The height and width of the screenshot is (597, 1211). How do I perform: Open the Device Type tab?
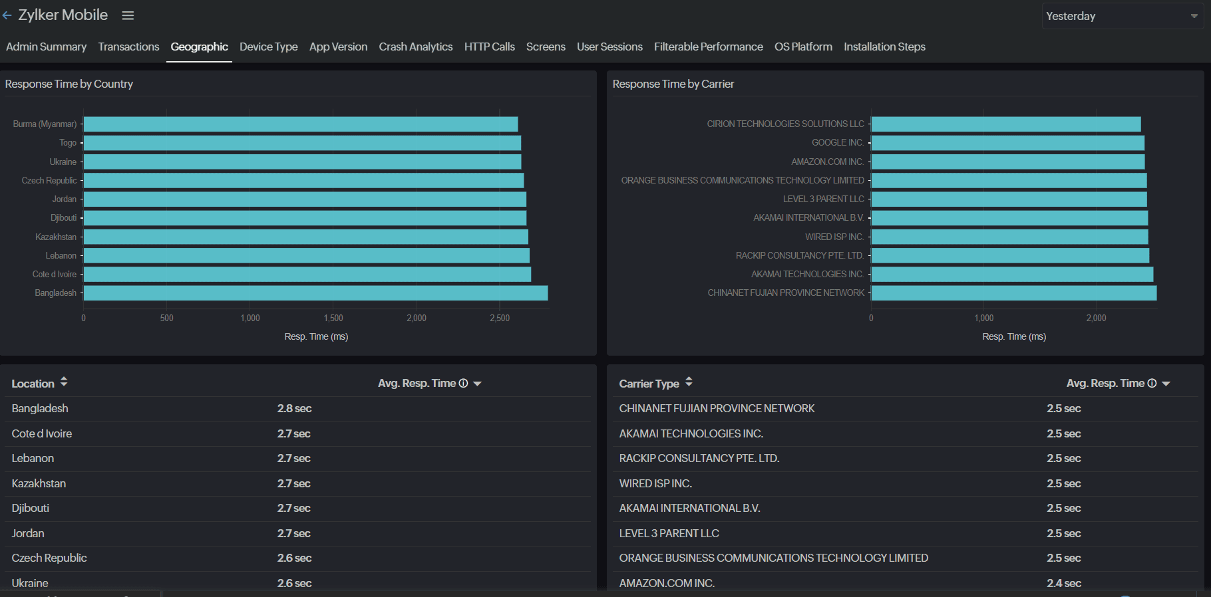pos(269,47)
